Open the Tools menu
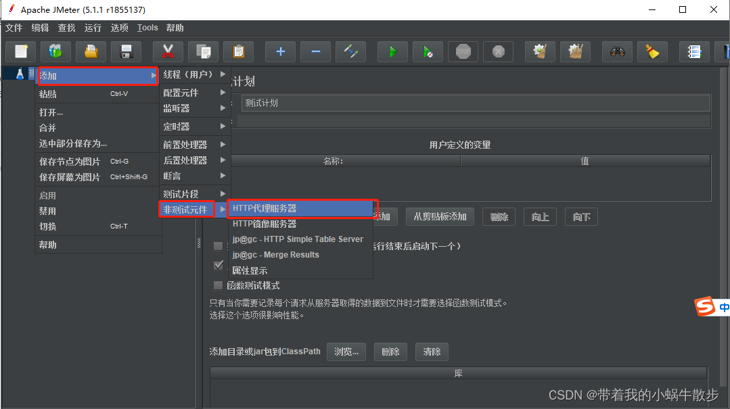The width and height of the screenshot is (730, 409). click(x=147, y=28)
